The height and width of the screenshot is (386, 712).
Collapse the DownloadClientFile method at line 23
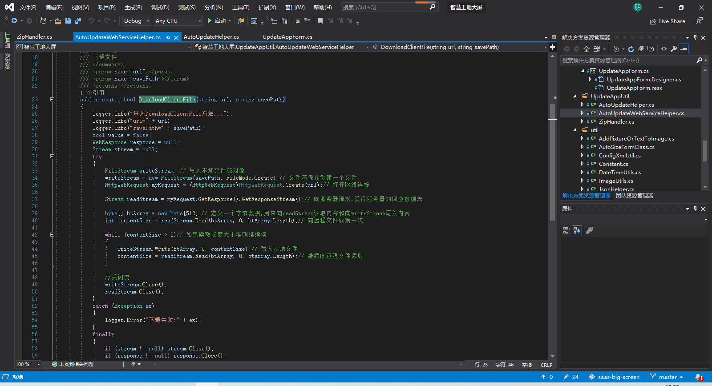tap(52, 100)
